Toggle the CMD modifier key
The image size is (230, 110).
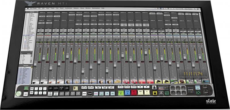coord(67,88)
